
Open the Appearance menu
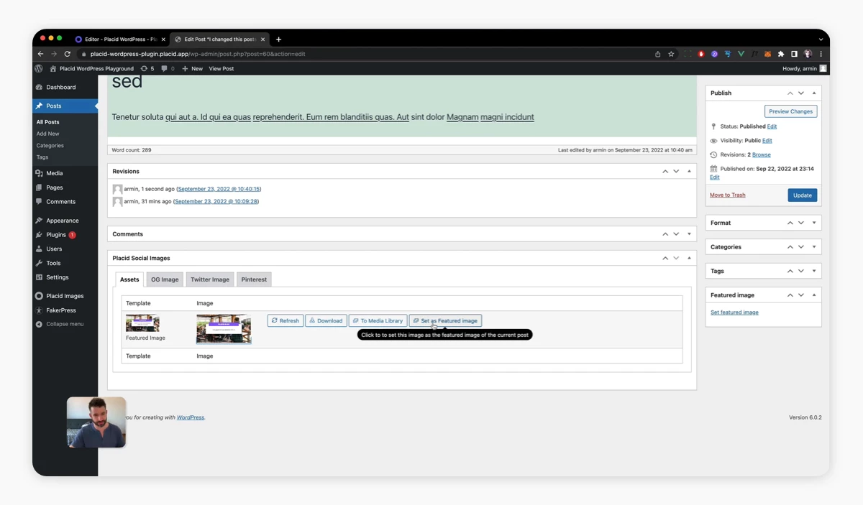(63, 221)
